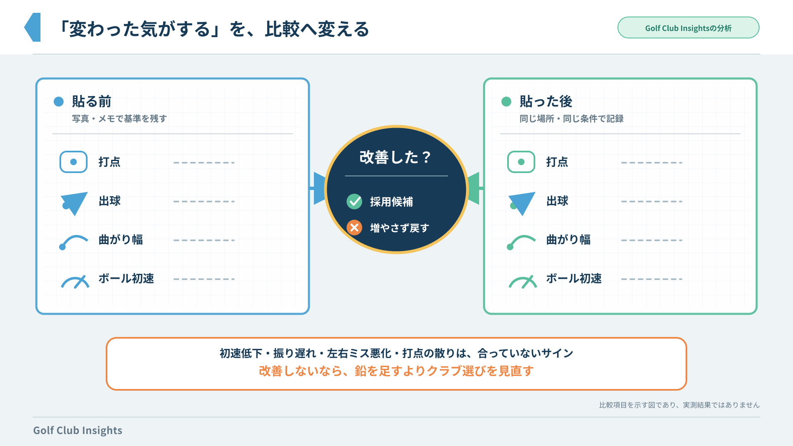
Task: Click the 貼った後 panel heading
Action: [x=546, y=101]
